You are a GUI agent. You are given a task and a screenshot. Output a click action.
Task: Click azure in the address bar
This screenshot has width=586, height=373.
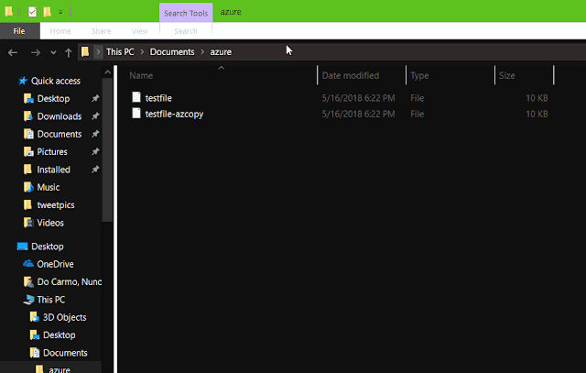(221, 51)
